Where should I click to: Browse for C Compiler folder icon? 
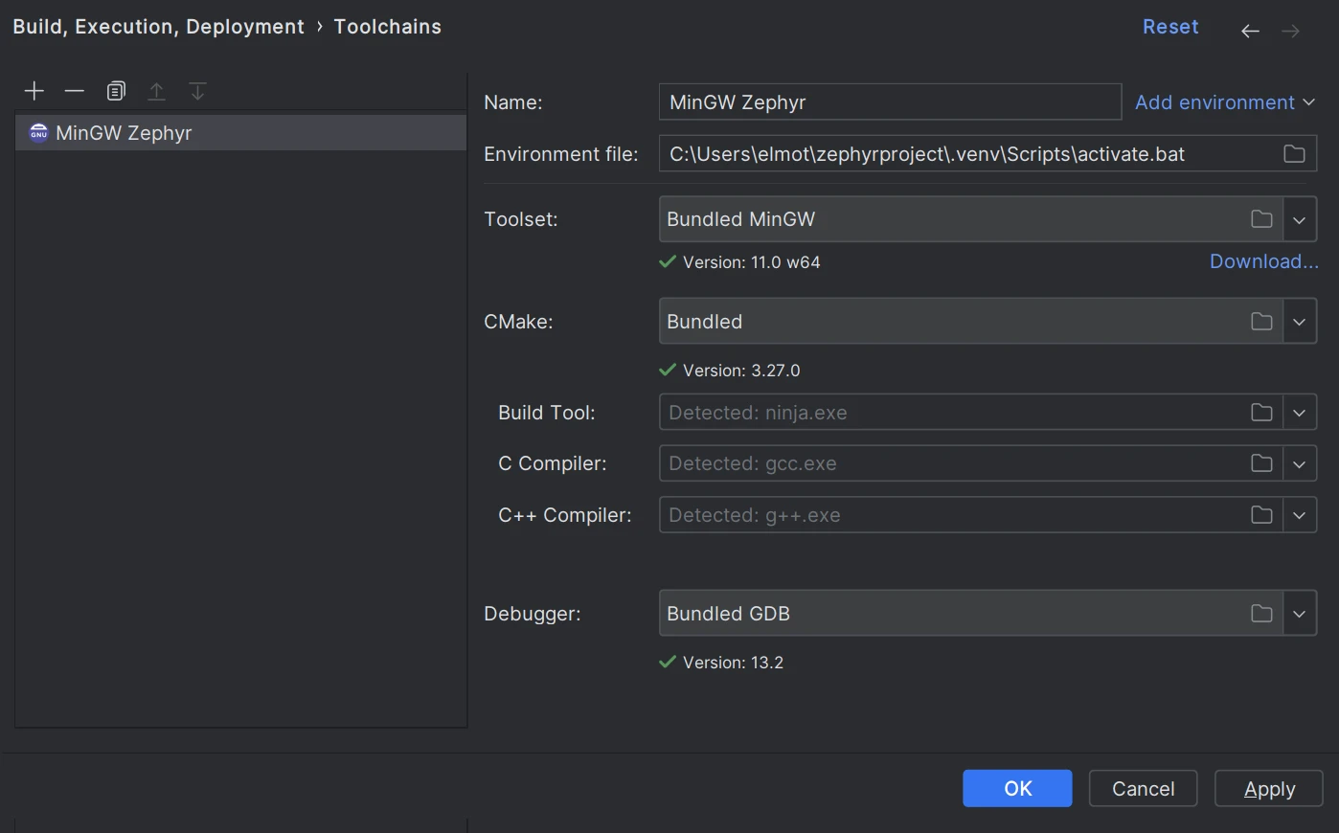pyautogui.click(x=1261, y=463)
